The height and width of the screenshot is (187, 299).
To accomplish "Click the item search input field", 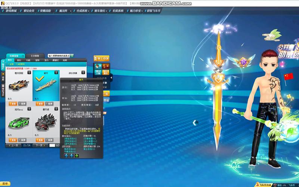I will (59, 56).
